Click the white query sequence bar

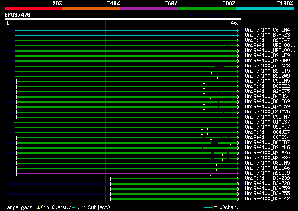click(122, 19)
